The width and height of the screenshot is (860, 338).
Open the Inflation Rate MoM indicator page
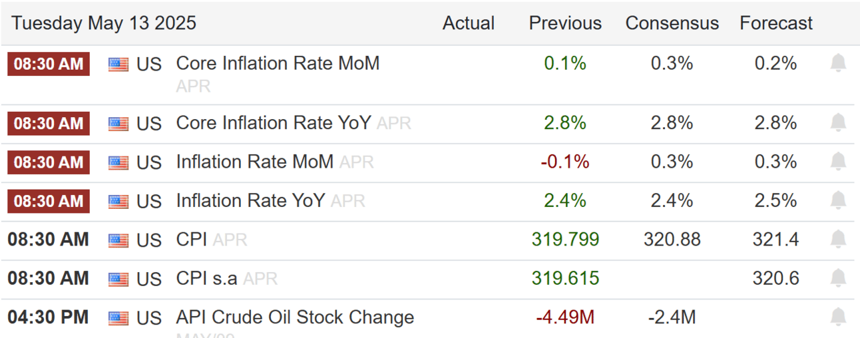point(254,162)
